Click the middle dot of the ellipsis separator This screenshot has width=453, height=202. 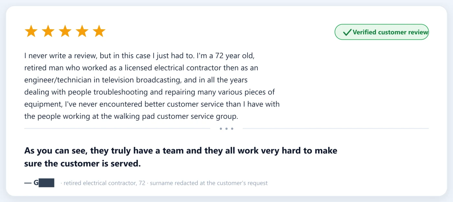coord(226,129)
